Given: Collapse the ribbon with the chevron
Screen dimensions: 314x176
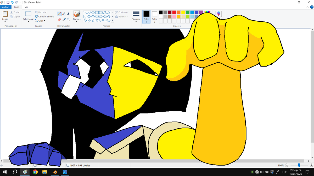Looking at the screenshot, I should click(307, 7).
